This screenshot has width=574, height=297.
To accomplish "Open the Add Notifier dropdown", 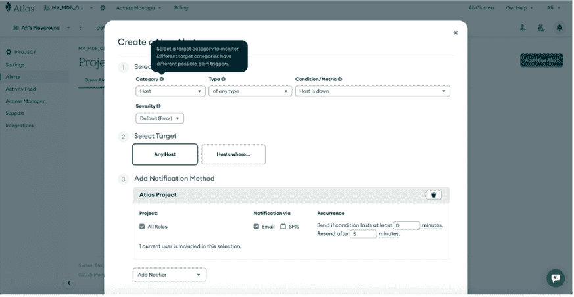I will (170, 275).
